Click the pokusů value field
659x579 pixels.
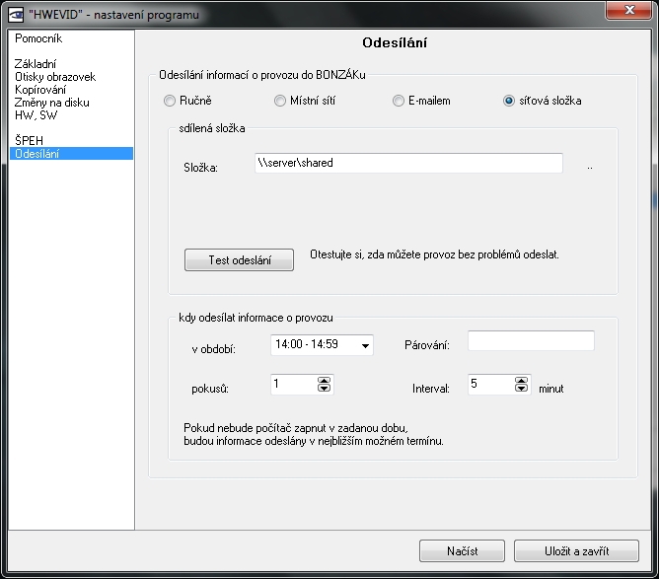click(x=294, y=385)
